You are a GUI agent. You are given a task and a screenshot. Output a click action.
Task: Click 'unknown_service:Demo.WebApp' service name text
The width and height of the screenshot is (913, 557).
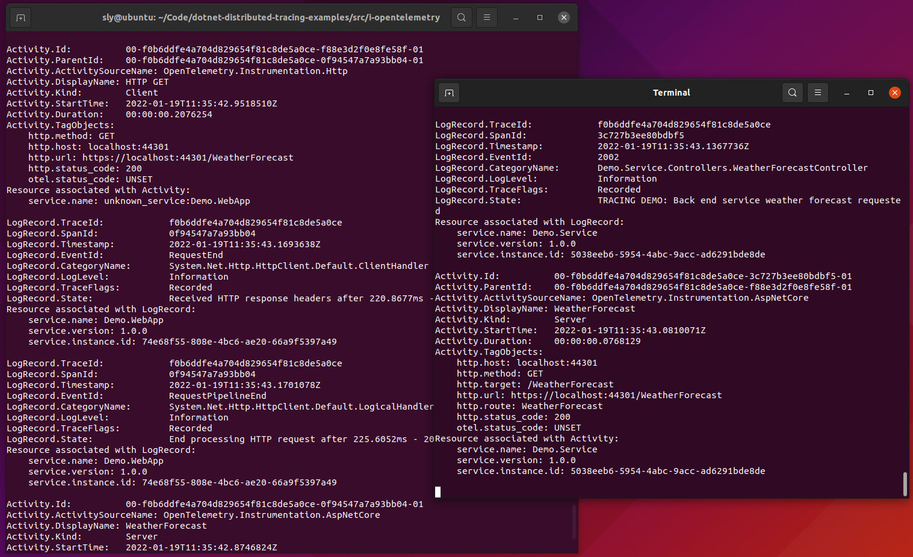click(x=177, y=201)
